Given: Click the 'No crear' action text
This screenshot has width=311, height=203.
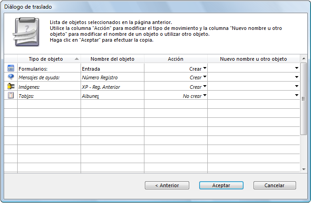Looking at the screenshot, I should [x=192, y=96].
